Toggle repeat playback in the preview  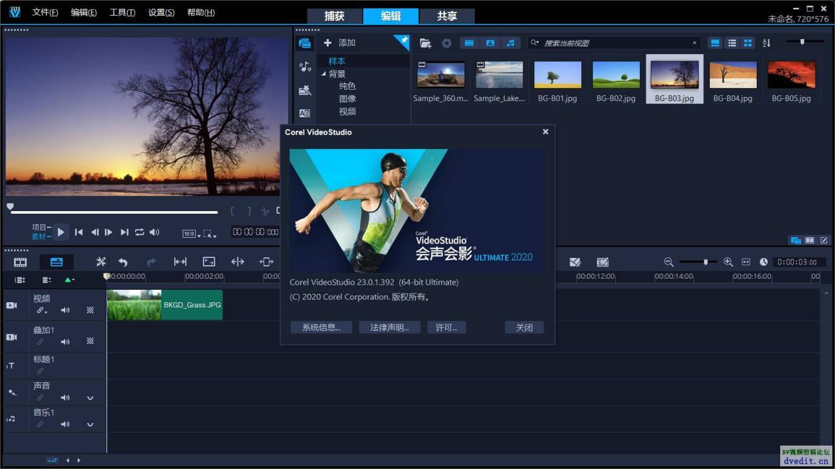[140, 233]
